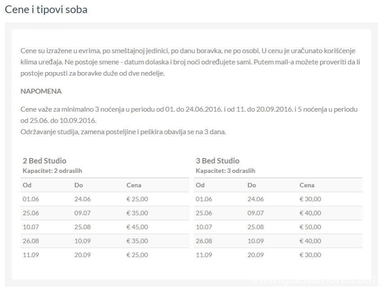Screen dimensions: 384x290
Task: Click the 01.06 start date in 2 Bed Studio table
Action: [x=31, y=199]
